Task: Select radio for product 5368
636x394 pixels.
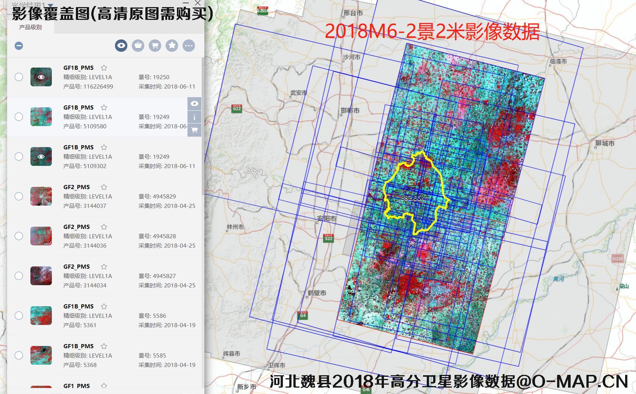Action: [x=19, y=355]
